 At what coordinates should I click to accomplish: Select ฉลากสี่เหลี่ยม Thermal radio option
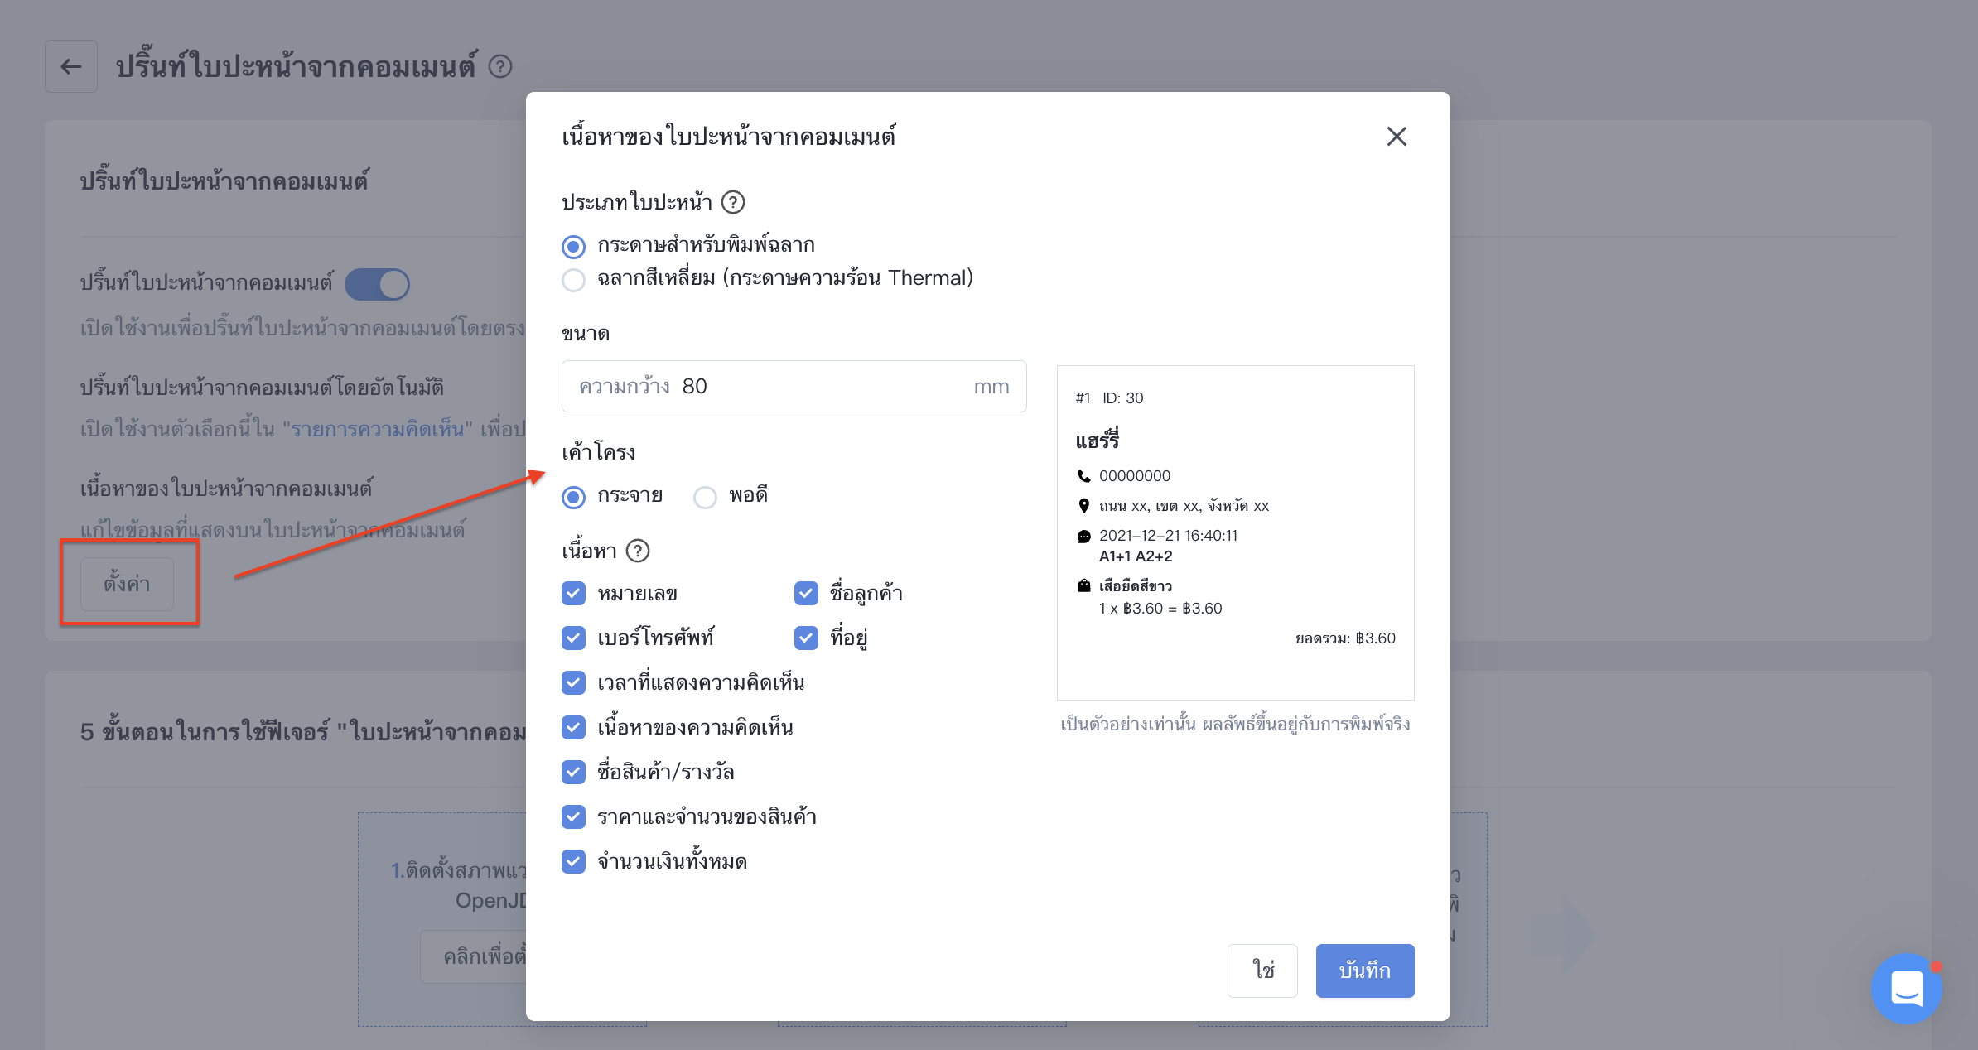click(573, 279)
